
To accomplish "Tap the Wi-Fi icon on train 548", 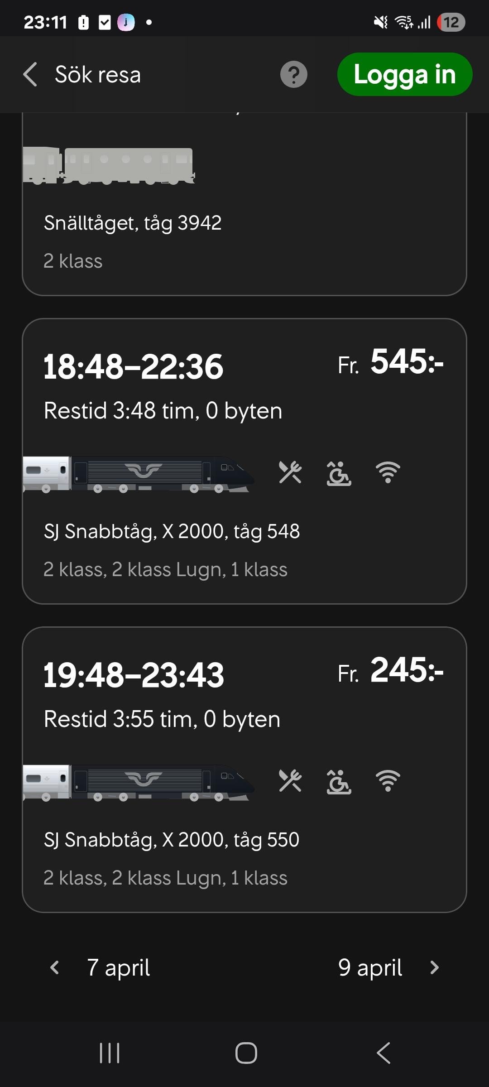I will (388, 473).
